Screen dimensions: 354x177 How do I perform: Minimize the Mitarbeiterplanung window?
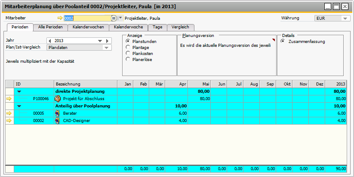tap(328, 6)
